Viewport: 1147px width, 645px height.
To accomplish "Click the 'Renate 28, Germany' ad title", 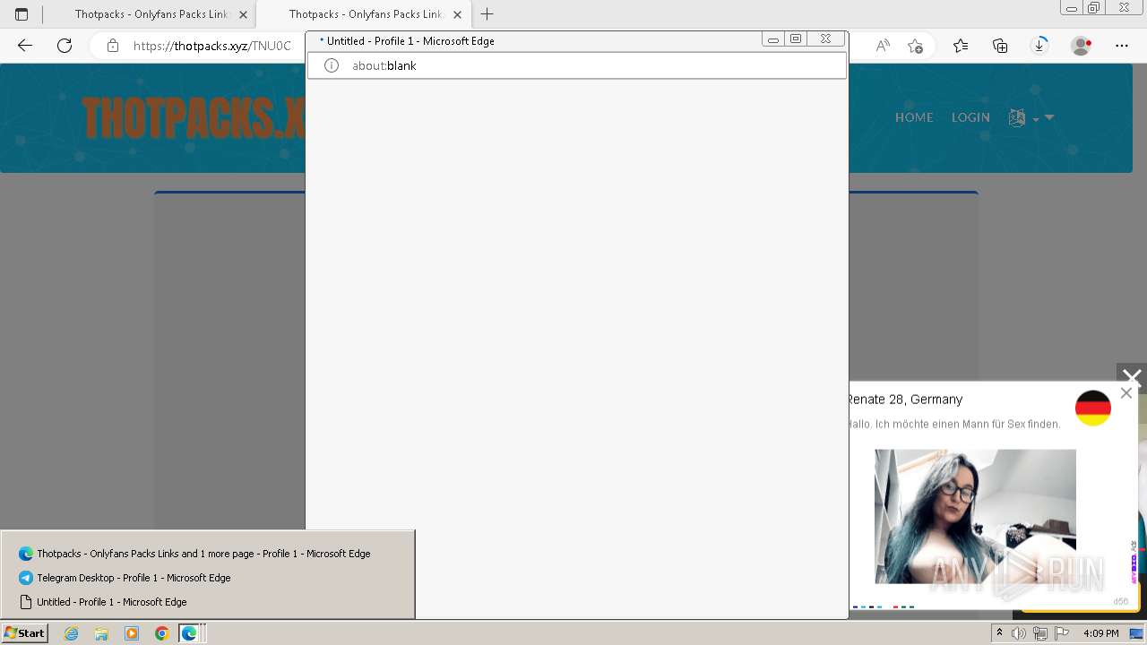I will tap(905, 400).
